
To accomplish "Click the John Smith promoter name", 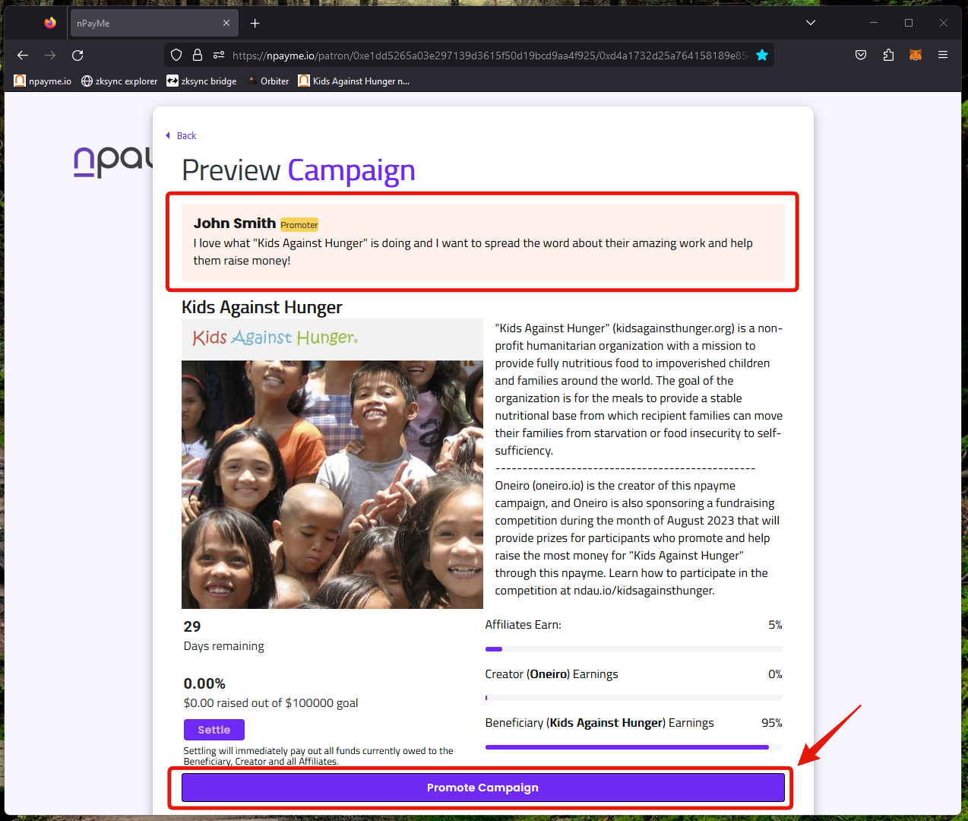I will tap(235, 223).
